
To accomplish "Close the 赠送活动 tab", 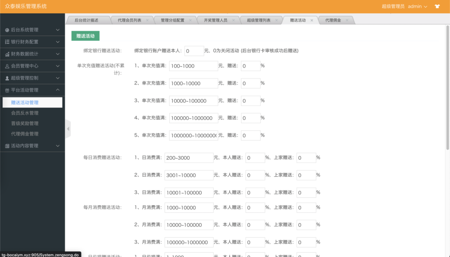I will (x=312, y=20).
